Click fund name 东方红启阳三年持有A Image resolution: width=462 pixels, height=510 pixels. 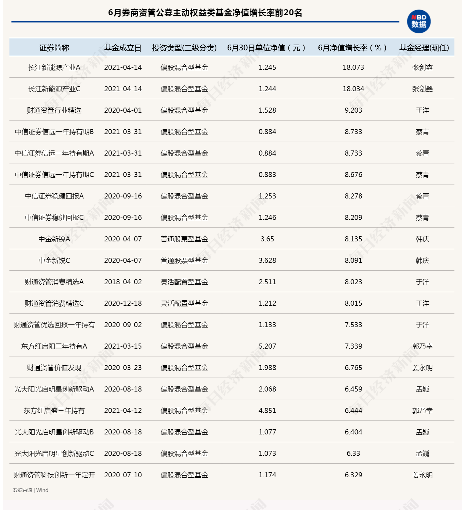54,346
